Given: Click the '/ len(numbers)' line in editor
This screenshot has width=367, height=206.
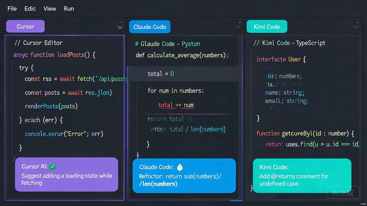Looking at the screenshot, I should coord(188,129).
